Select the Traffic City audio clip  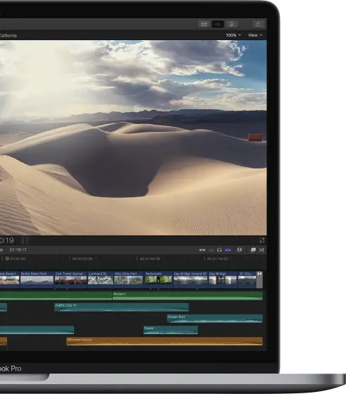(122, 307)
